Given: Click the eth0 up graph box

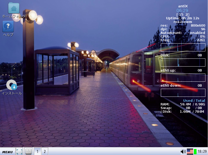Looking at the screenshot, I should coord(183,77).
